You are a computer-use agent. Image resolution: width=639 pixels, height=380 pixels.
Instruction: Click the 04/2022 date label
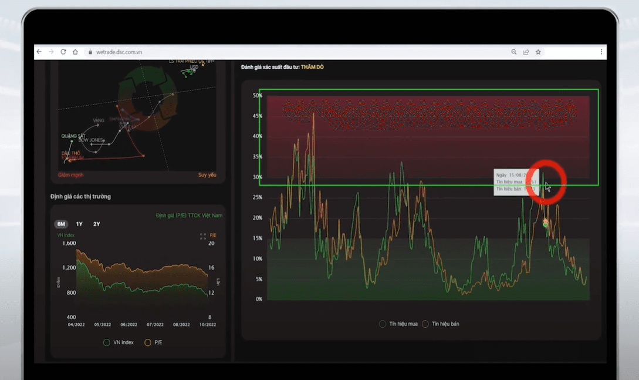pos(76,325)
